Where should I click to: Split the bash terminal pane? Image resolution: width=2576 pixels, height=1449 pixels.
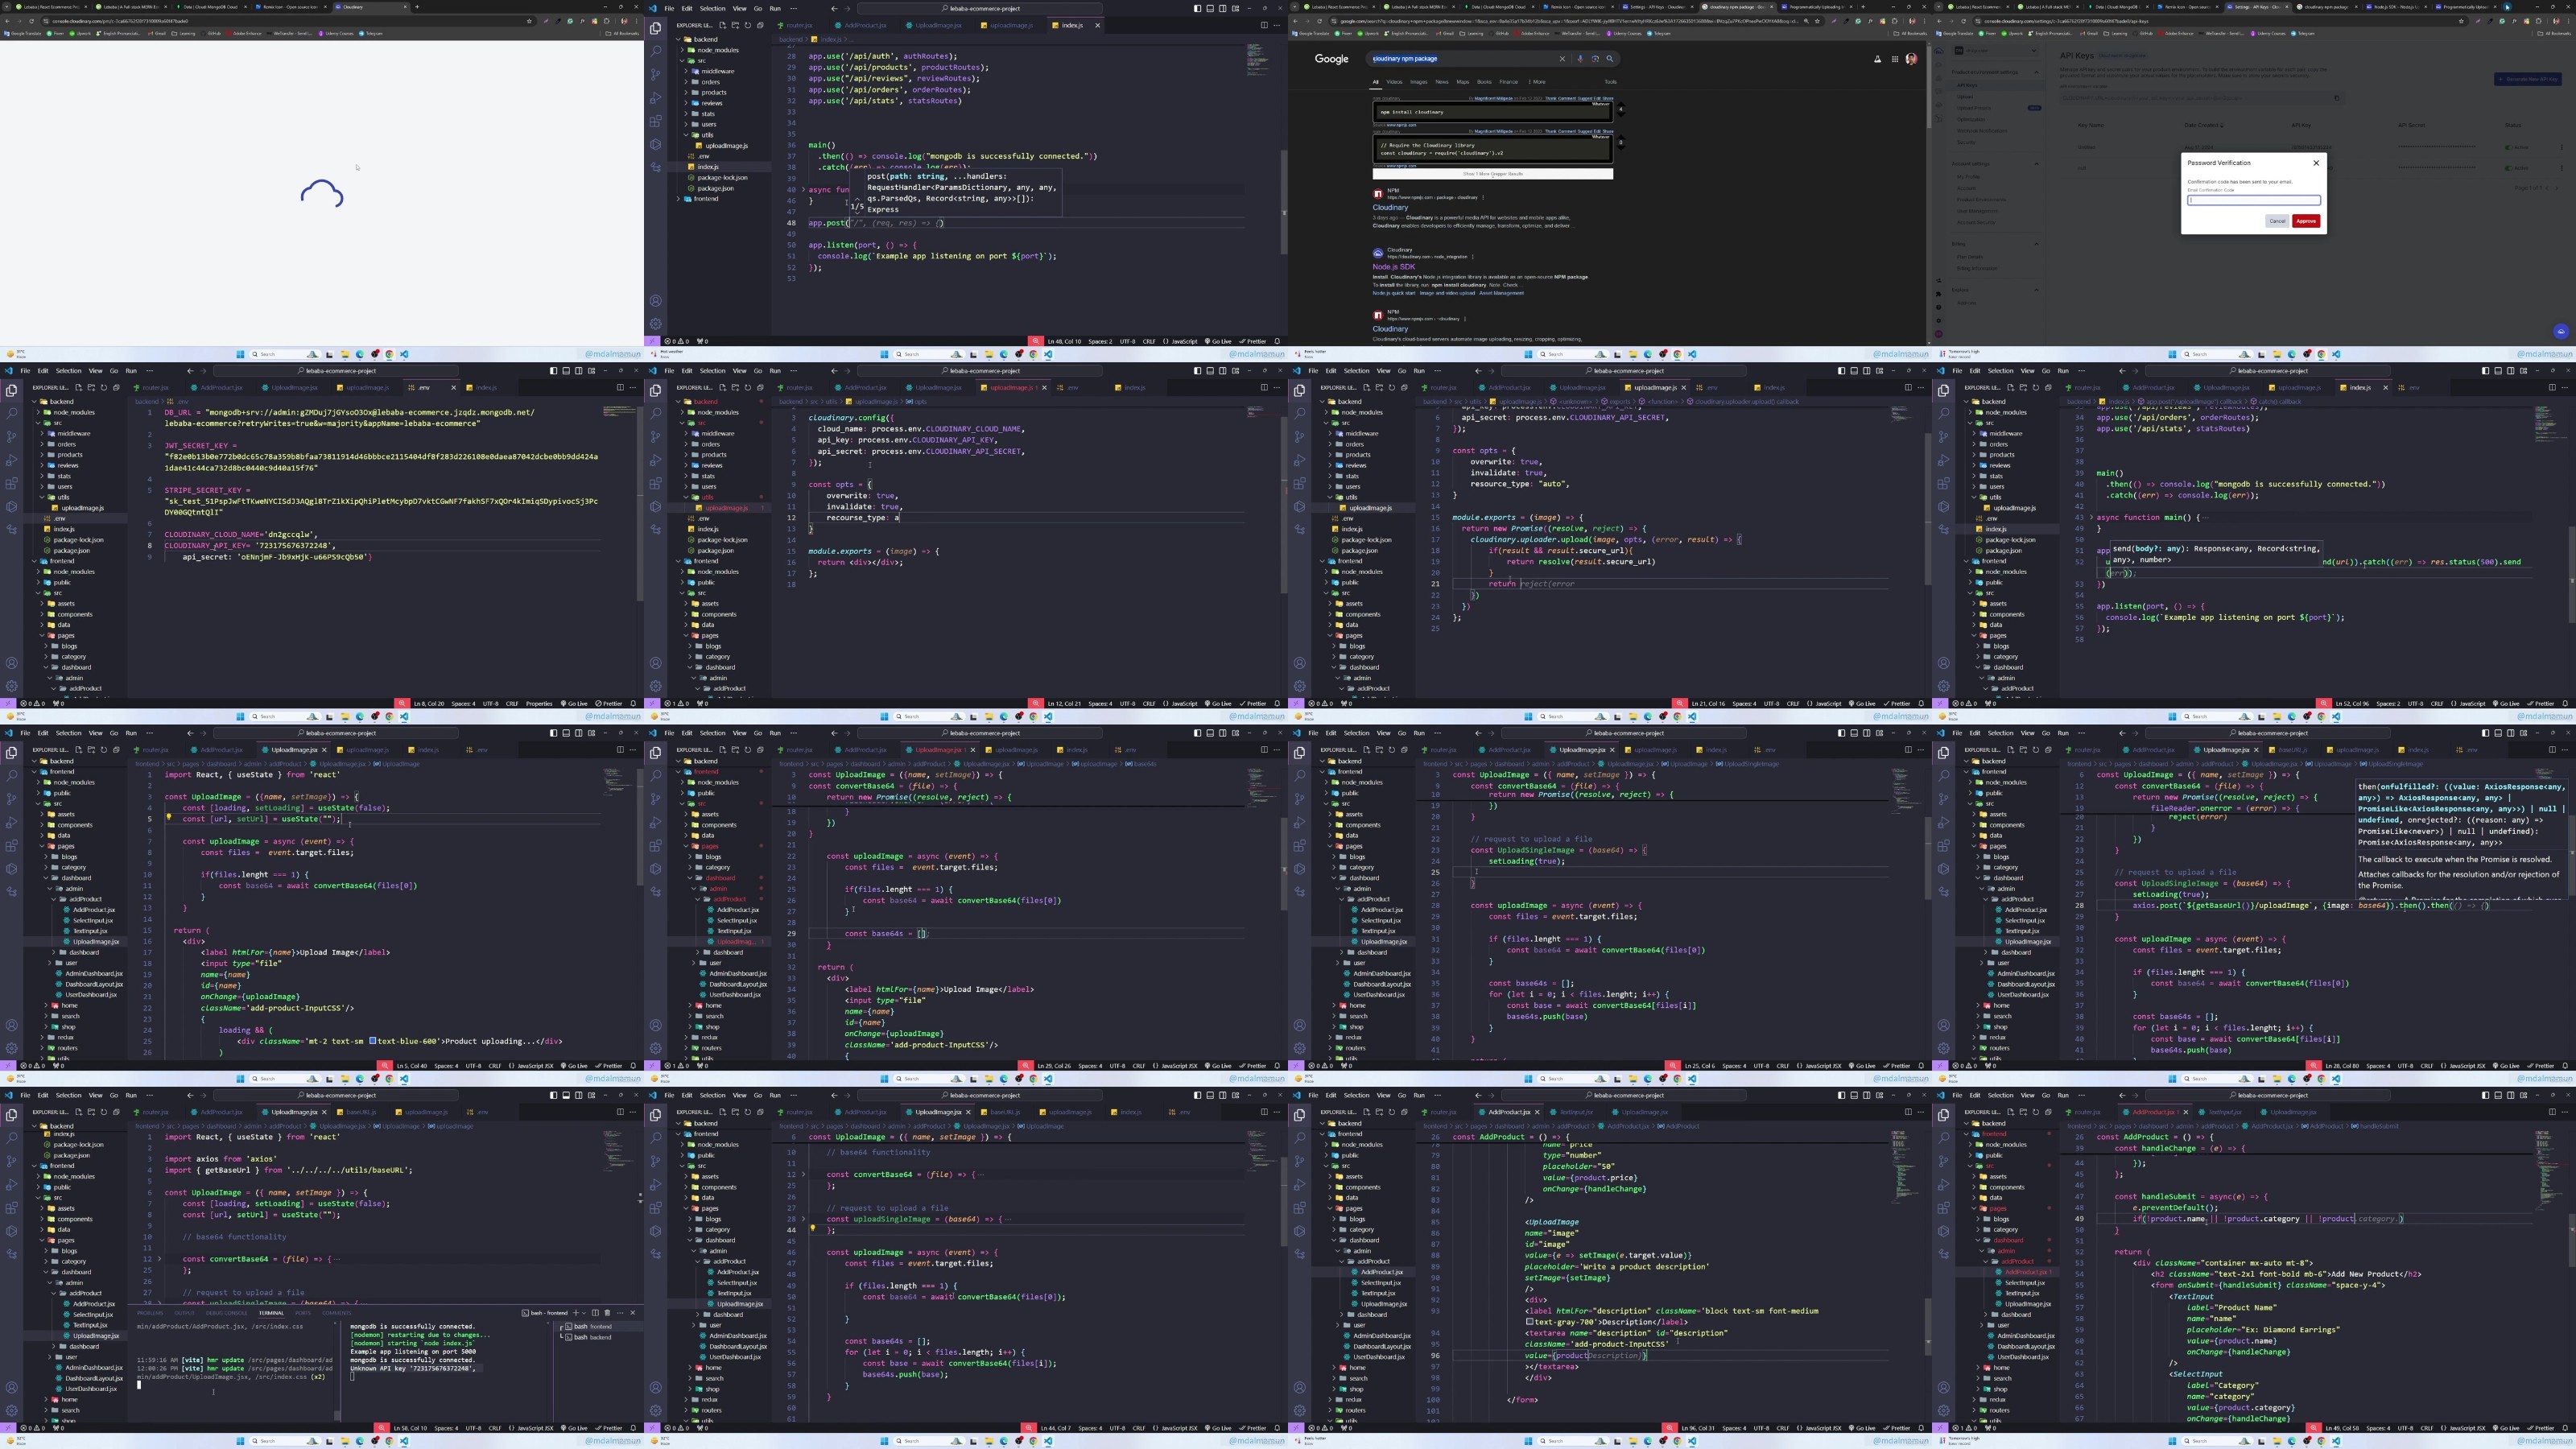pyautogui.click(x=595, y=1313)
